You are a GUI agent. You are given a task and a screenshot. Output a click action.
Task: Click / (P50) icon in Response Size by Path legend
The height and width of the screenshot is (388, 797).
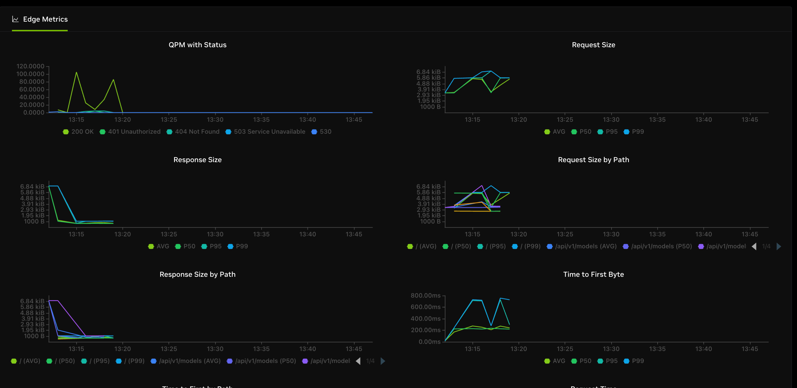(49, 361)
